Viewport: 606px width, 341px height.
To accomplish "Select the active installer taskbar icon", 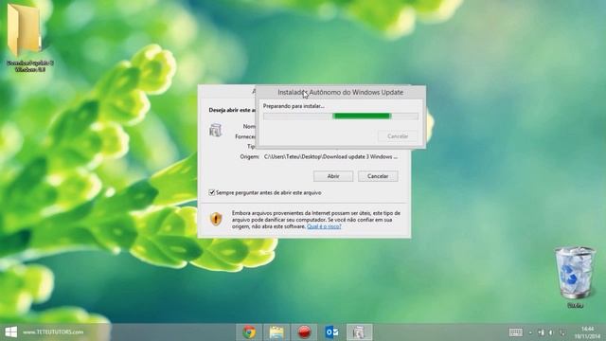I will [x=359, y=332].
